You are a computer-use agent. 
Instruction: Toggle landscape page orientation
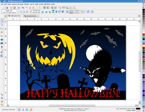pyautogui.click(x=24, y=12)
